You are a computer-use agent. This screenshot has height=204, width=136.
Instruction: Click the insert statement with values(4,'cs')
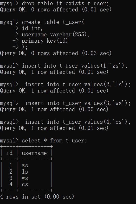78,122
